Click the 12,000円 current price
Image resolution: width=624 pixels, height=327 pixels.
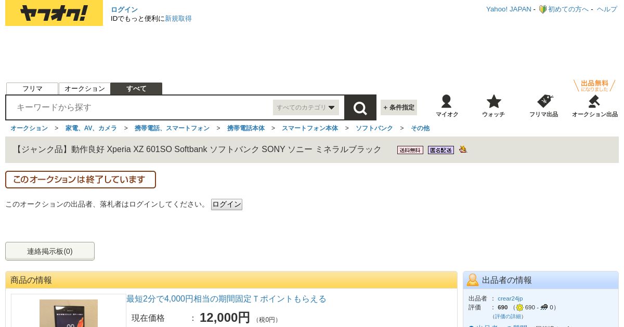click(225, 318)
